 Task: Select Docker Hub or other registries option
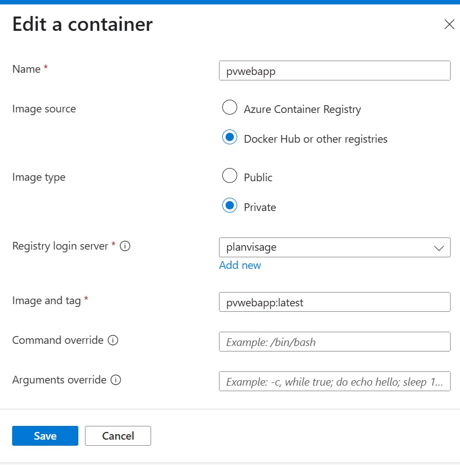(x=229, y=137)
